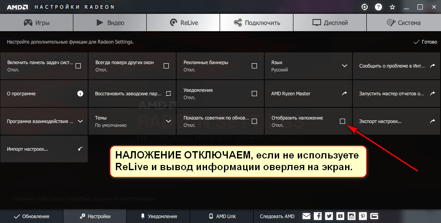Viewport: 441px width, 223px height.
Task: Click the Экспорт настроек arrow icon
Action: [x=432, y=121]
